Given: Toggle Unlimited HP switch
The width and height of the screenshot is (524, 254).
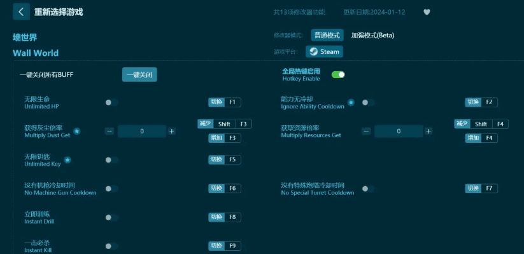Looking at the screenshot, I should coord(111,103).
